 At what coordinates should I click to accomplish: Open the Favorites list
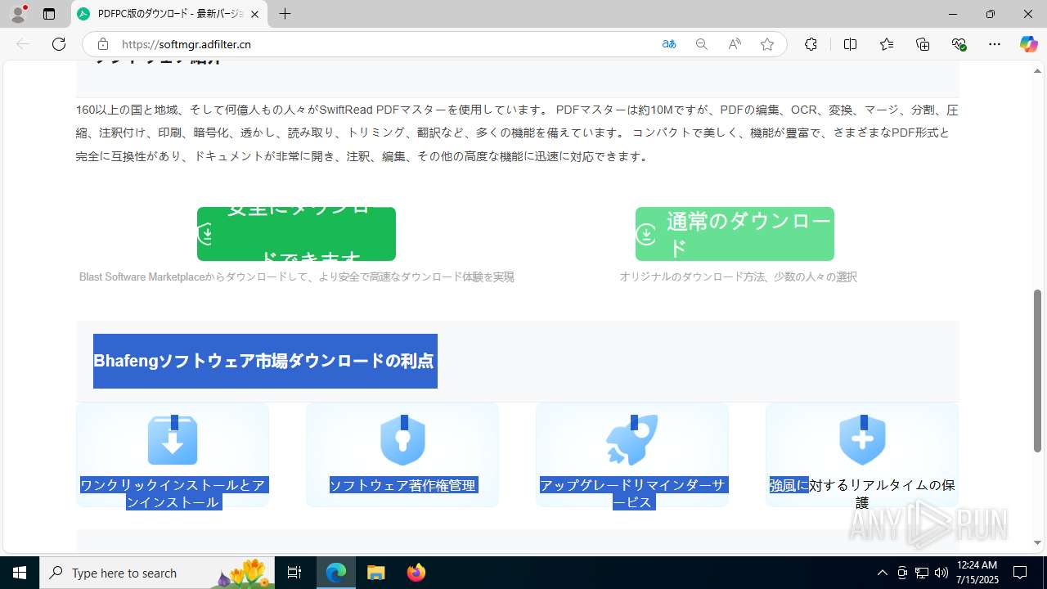(887, 44)
